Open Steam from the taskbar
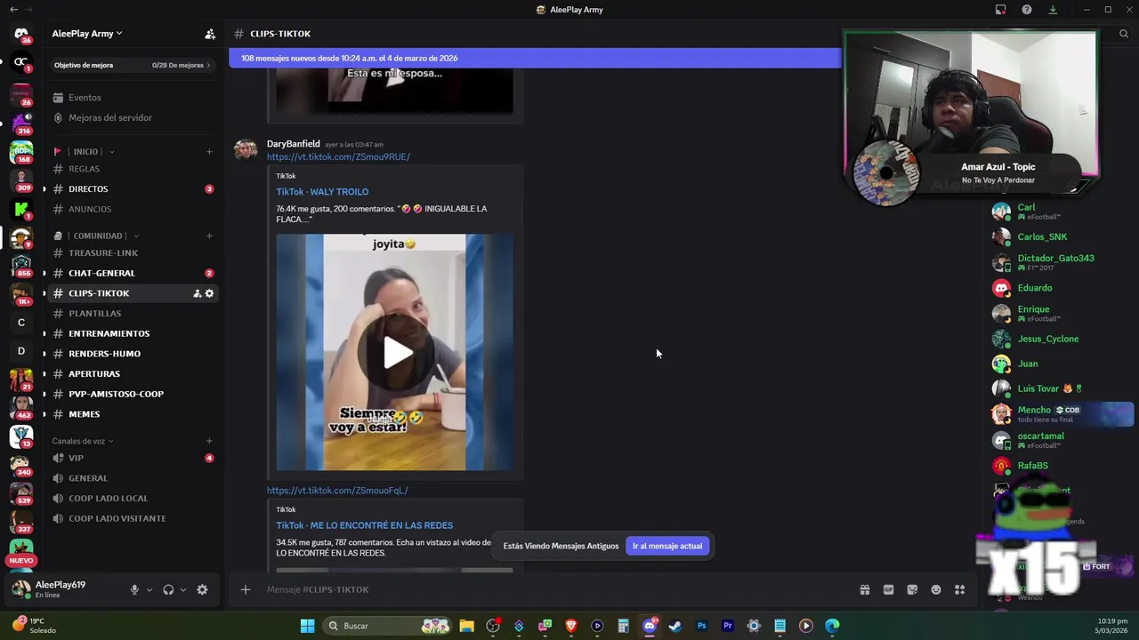 675,626
